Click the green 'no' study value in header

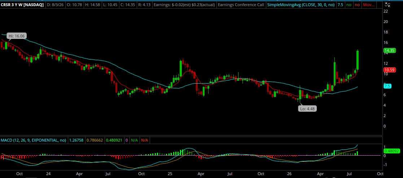click(349, 5)
